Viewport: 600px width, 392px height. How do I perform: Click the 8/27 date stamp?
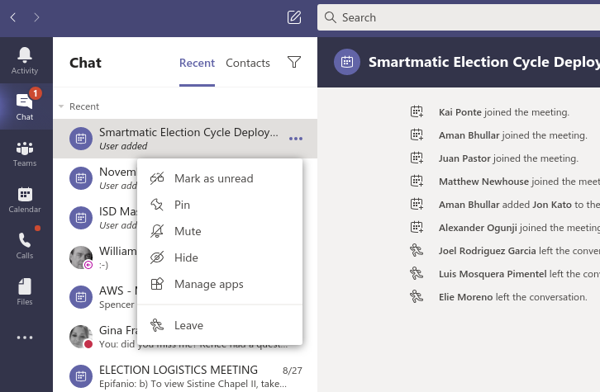tap(293, 371)
